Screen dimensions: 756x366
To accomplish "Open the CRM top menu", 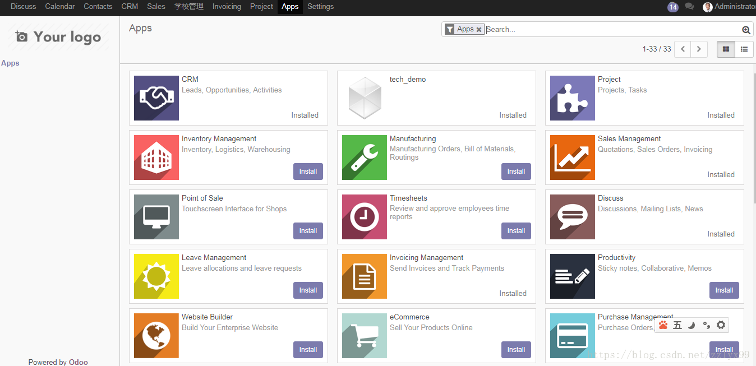I will pyautogui.click(x=130, y=7).
